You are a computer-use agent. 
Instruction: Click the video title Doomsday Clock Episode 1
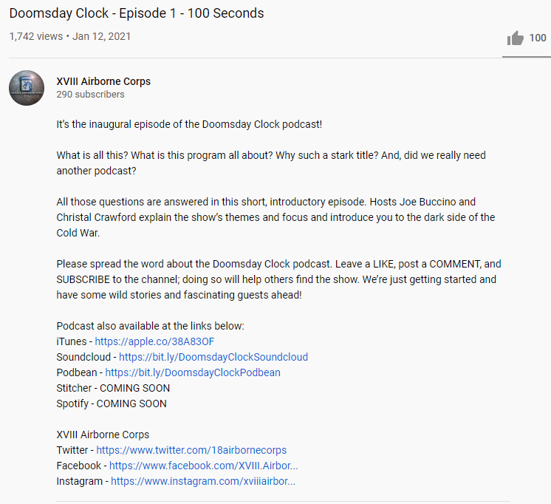pyautogui.click(x=137, y=13)
